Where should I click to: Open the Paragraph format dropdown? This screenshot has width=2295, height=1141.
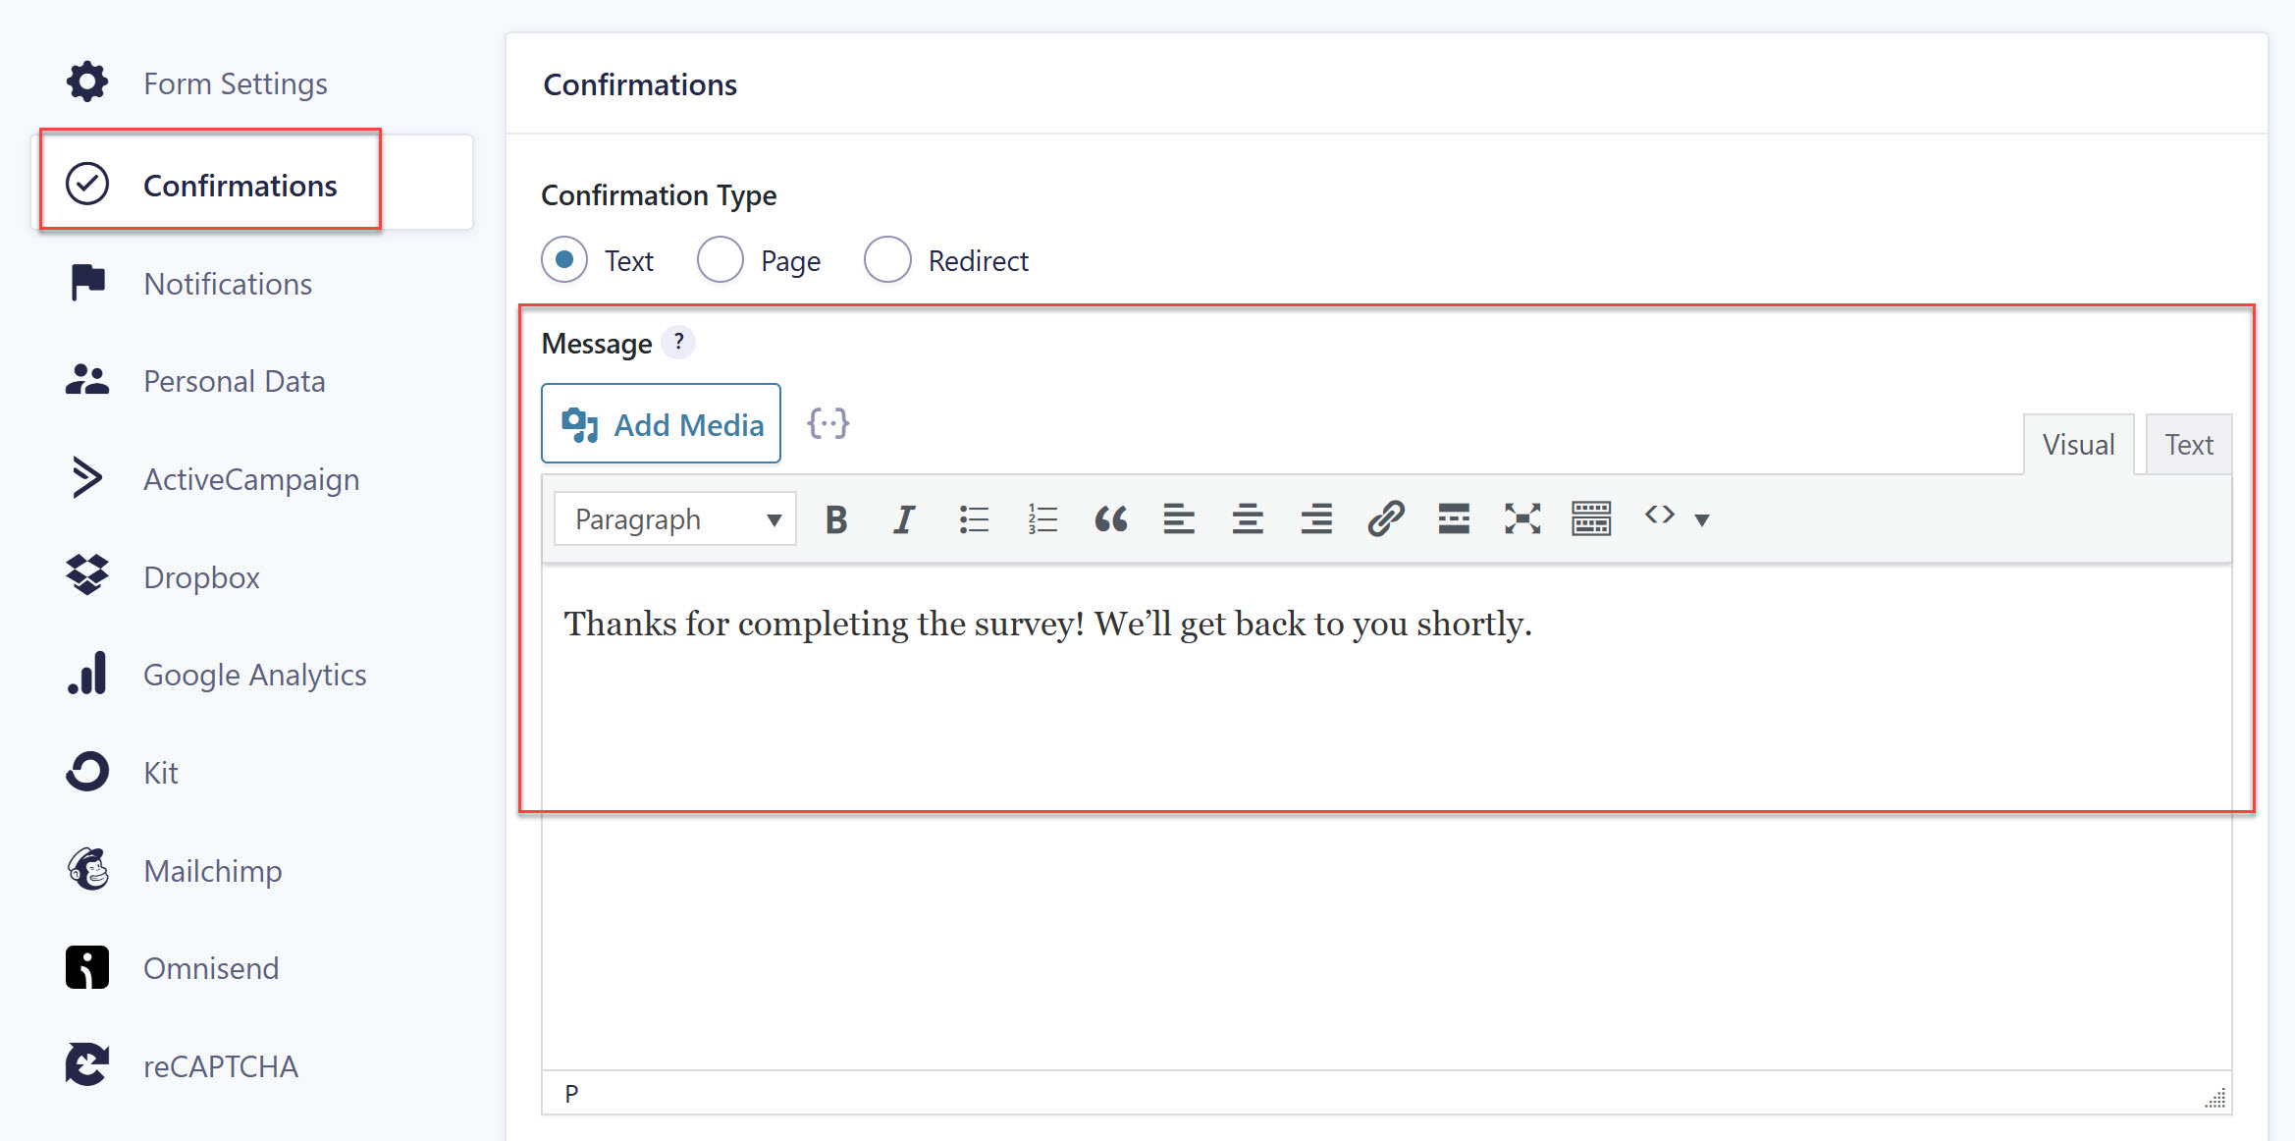[675, 518]
